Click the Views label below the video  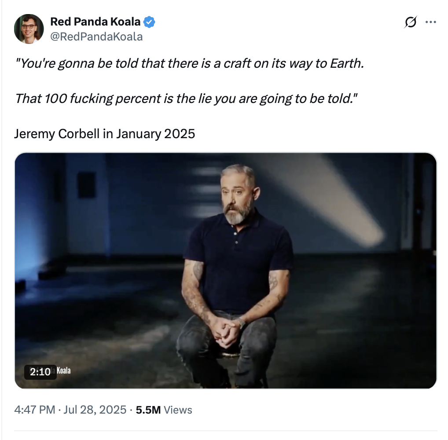click(178, 410)
